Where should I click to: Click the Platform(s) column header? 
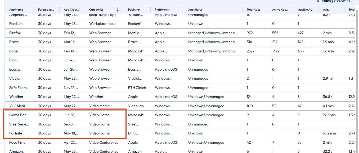162,10
